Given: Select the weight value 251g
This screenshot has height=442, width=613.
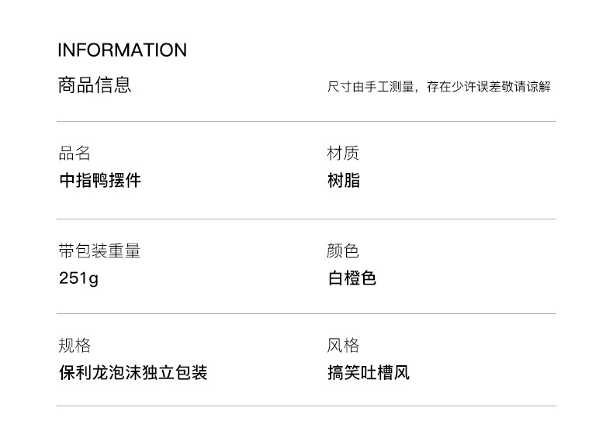Looking at the screenshot, I should click(78, 278).
